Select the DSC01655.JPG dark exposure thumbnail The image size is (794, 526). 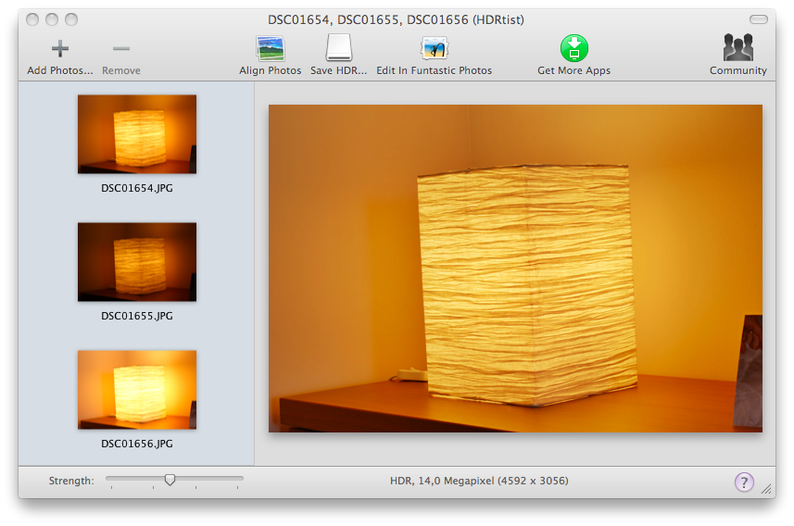pyautogui.click(x=137, y=261)
